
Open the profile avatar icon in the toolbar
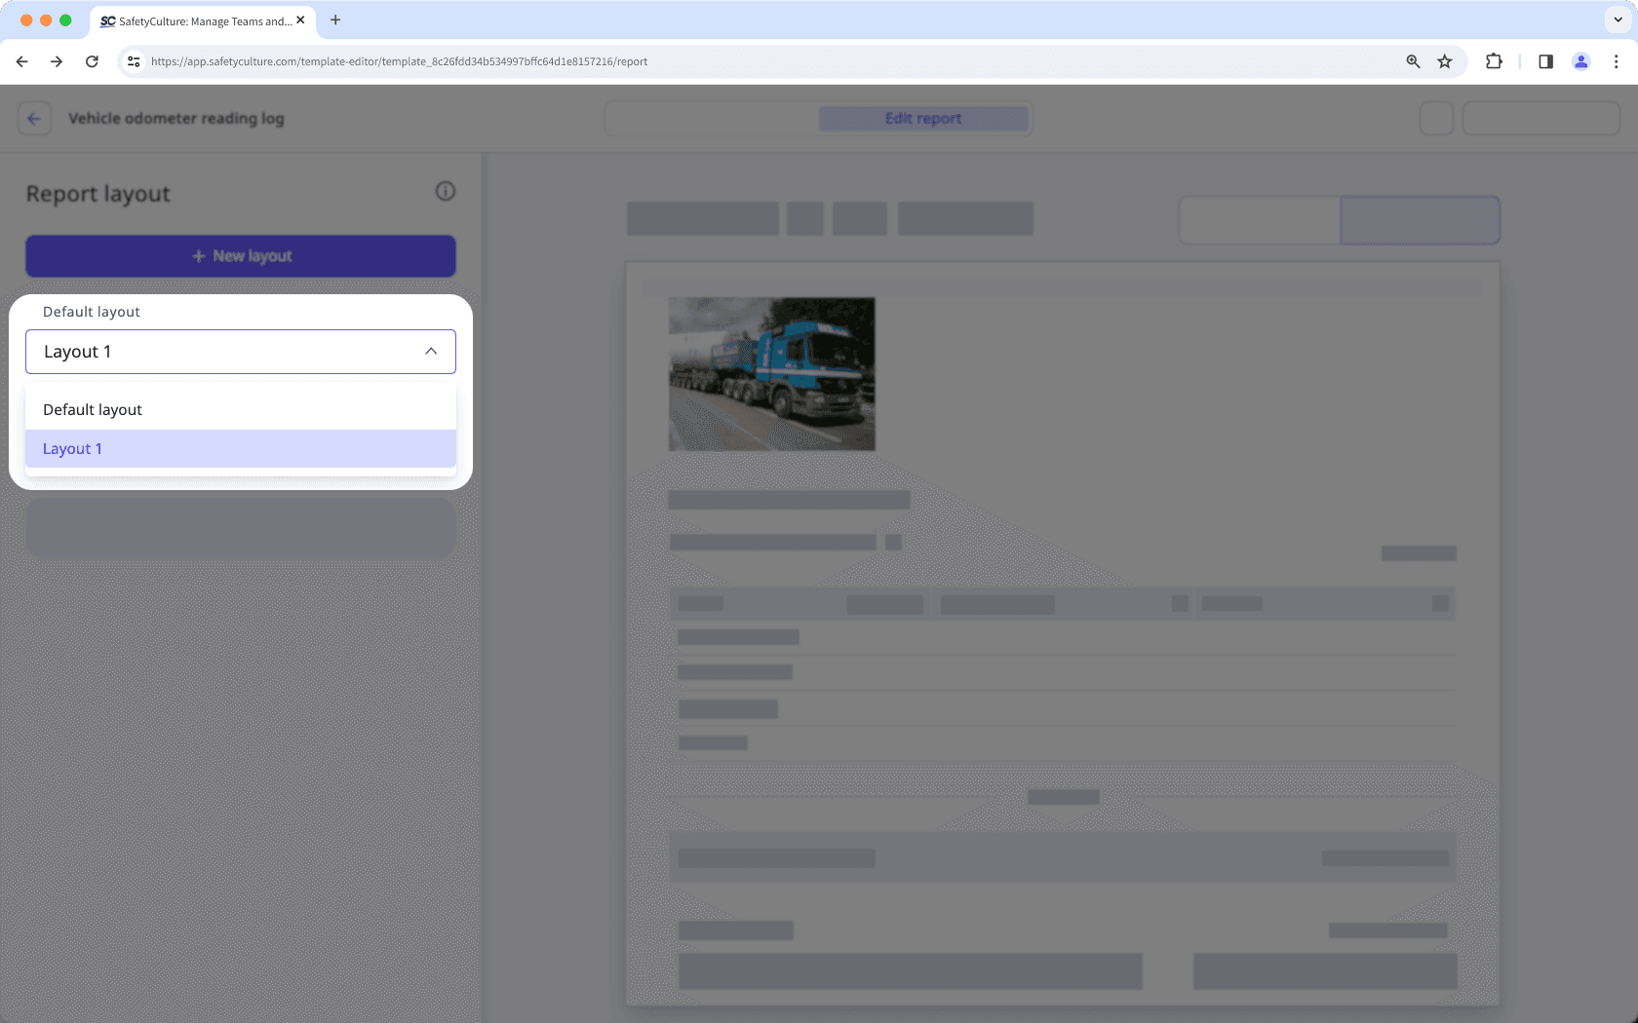click(1580, 60)
